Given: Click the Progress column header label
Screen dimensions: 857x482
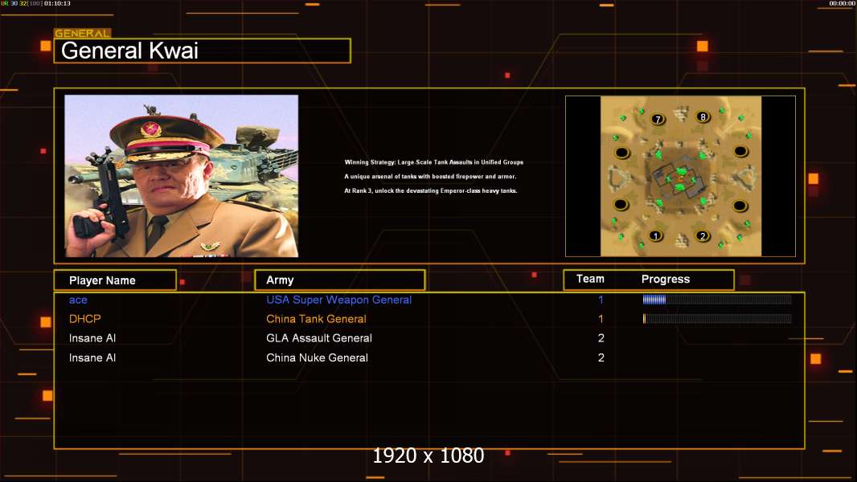Looking at the screenshot, I should 665,280.
